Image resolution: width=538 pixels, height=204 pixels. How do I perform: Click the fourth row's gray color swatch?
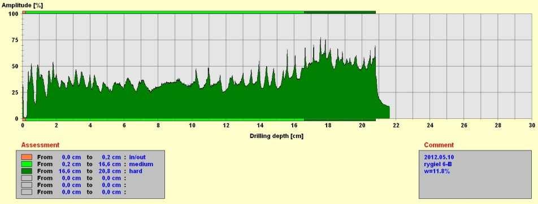tap(27, 178)
